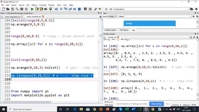Stop debugging with blue square
199x112 pixels.
[x=79, y=9]
